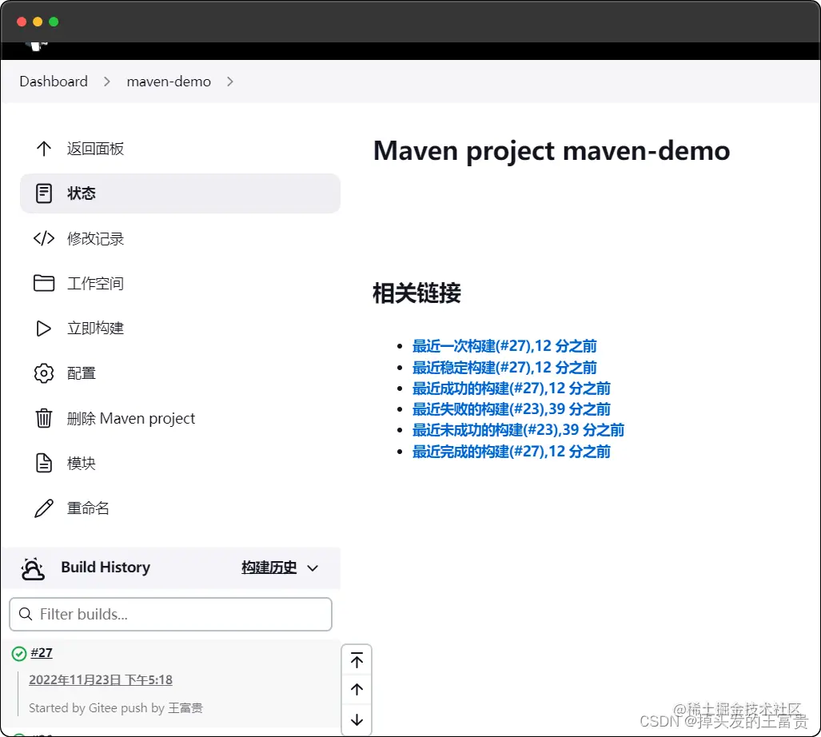Open 最近失败的构建(#23) link
Image resolution: width=821 pixels, height=737 pixels.
click(511, 409)
